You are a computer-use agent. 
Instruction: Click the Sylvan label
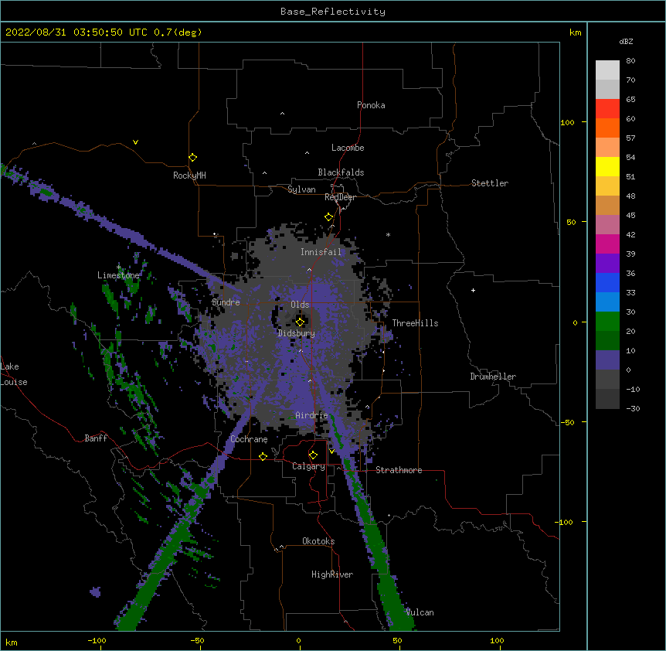(x=301, y=189)
